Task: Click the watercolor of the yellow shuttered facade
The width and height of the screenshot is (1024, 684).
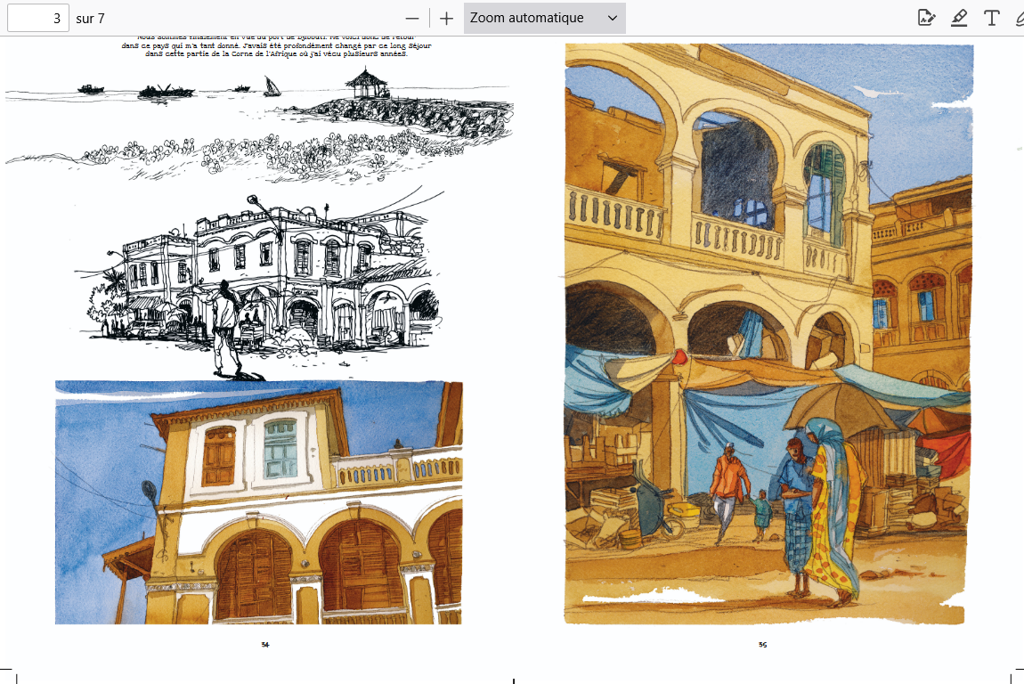Action: (258, 502)
